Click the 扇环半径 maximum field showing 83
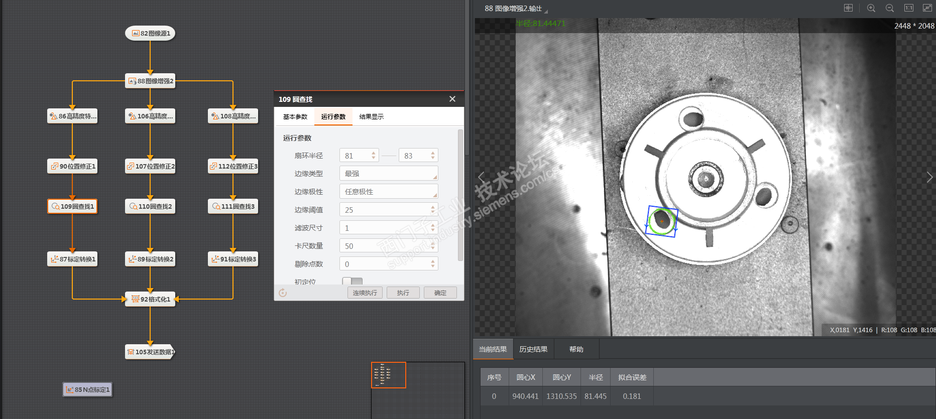Screen dimensions: 936x419 click(418, 156)
